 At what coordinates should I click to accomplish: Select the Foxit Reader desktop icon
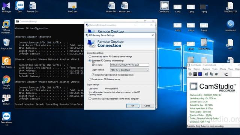point(6,63)
